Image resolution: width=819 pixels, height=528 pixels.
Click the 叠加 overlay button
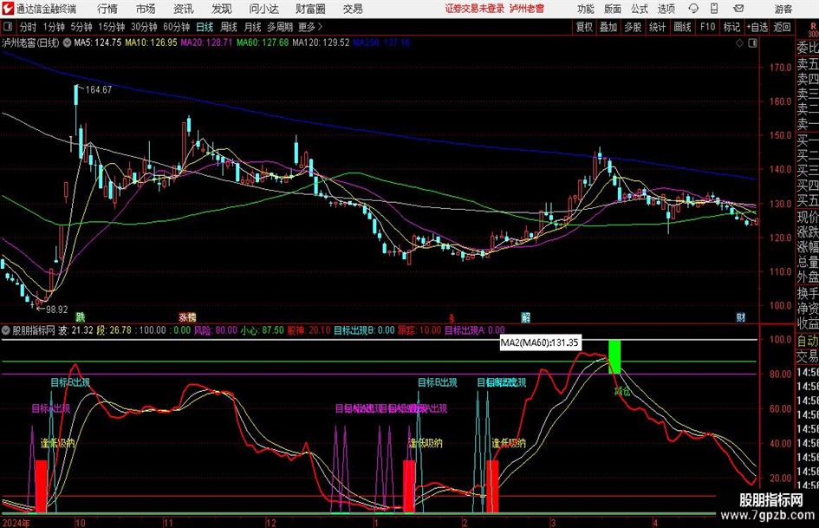coord(608,27)
